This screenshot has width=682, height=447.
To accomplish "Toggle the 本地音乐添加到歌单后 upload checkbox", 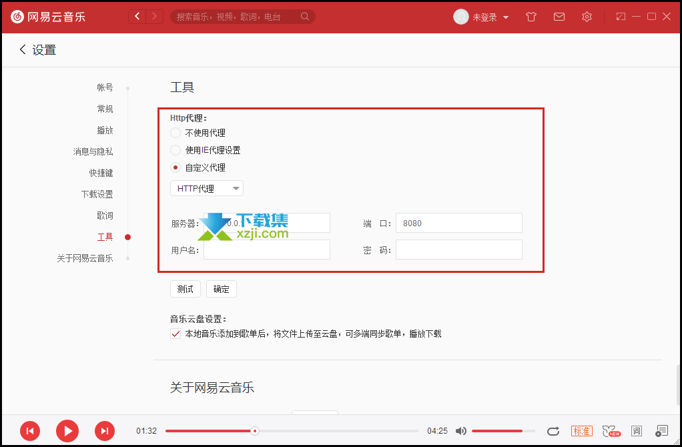I will [176, 334].
